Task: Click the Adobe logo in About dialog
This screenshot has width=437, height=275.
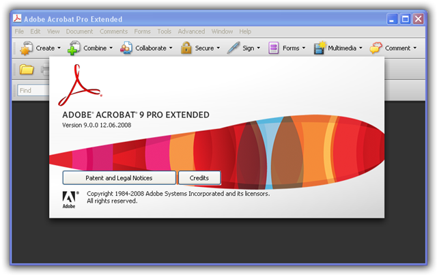Action: [x=70, y=199]
